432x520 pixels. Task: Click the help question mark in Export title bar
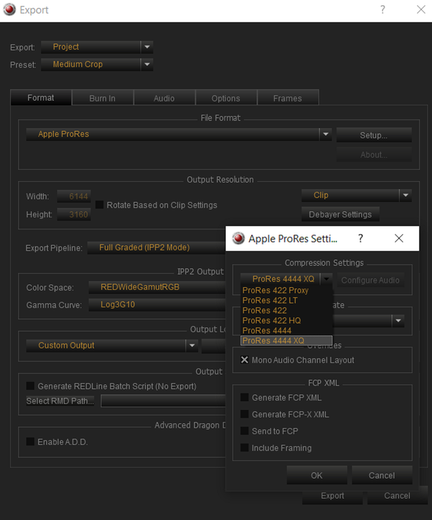383,10
